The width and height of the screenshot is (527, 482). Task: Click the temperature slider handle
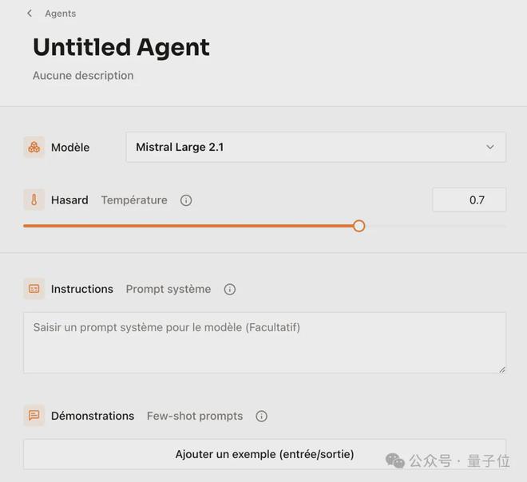pyautogui.click(x=359, y=226)
